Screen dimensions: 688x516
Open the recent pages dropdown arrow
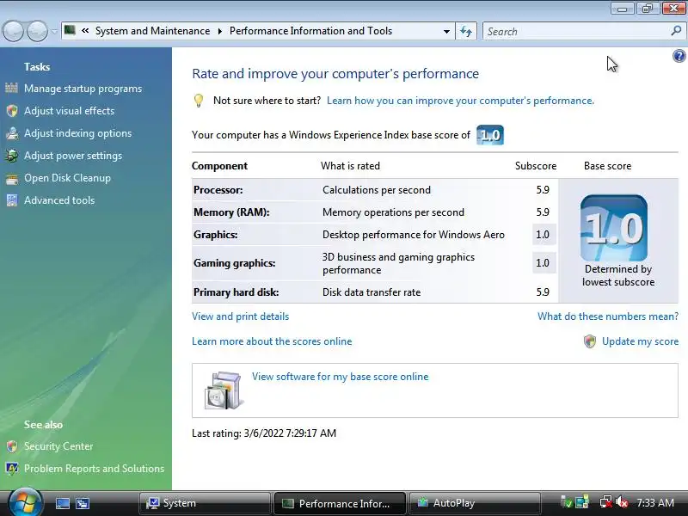pos(54,31)
